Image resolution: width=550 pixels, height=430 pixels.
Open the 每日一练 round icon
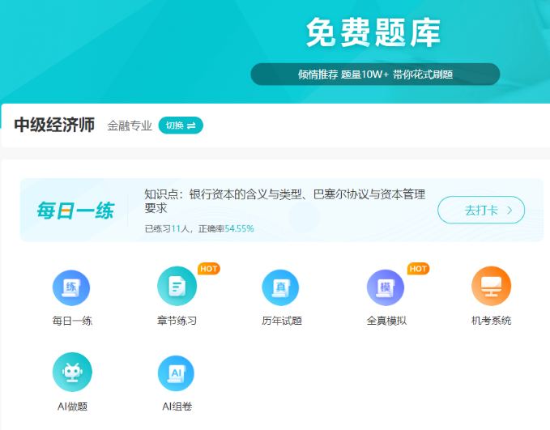pos(71,287)
